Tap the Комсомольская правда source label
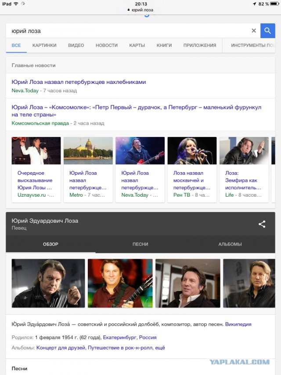Screen dimensions: 281x375 tap(40, 123)
